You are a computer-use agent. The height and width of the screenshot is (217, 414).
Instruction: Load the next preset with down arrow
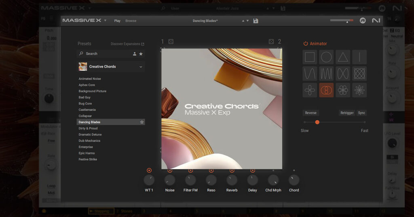(248, 21)
